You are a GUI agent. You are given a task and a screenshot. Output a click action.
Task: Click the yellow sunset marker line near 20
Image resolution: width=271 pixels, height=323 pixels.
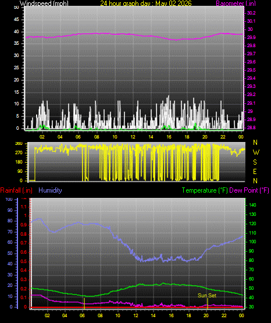click(208, 303)
